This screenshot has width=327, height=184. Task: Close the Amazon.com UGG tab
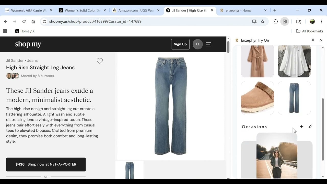158,10
